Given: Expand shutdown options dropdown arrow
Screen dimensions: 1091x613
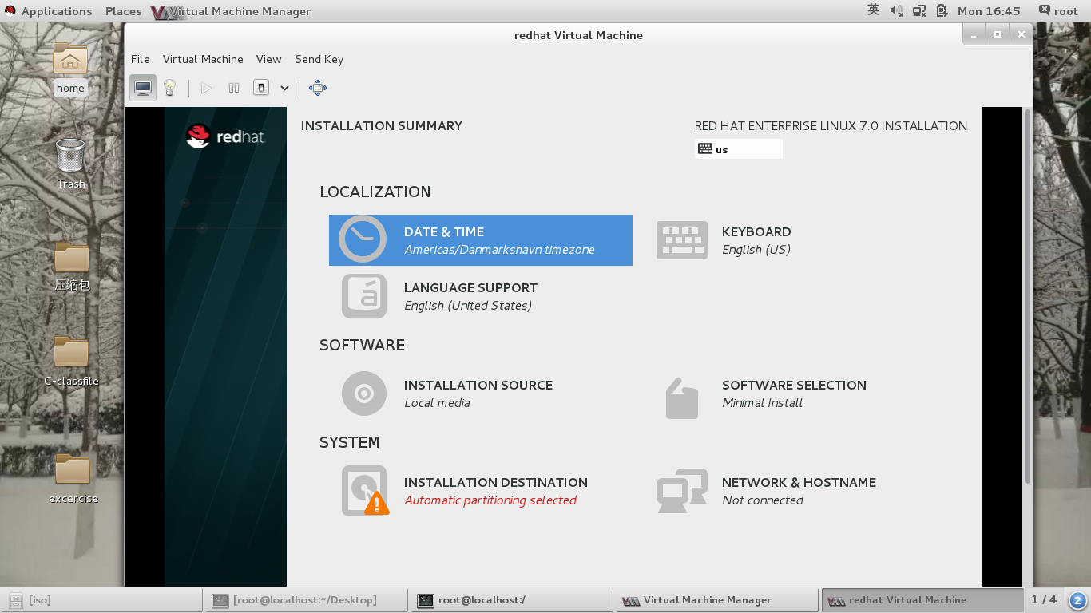Looking at the screenshot, I should click(x=284, y=88).
